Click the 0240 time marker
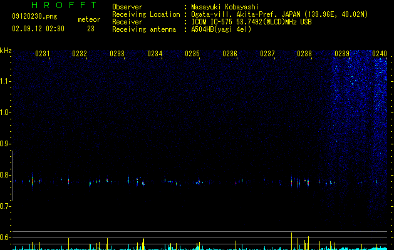The width and height of the screenshot is (394, 250). click(x=380, y=54)
